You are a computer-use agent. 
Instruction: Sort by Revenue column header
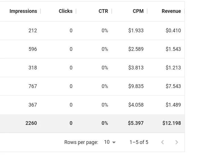coord(171,11)
